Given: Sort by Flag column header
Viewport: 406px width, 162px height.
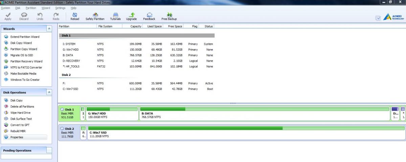Looking at the screenshot, I should point(191,26).
